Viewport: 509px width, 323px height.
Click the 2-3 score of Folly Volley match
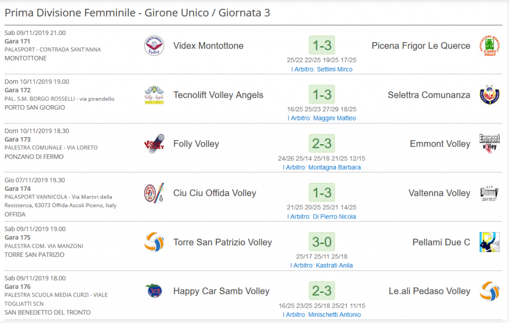click(322, 144)
